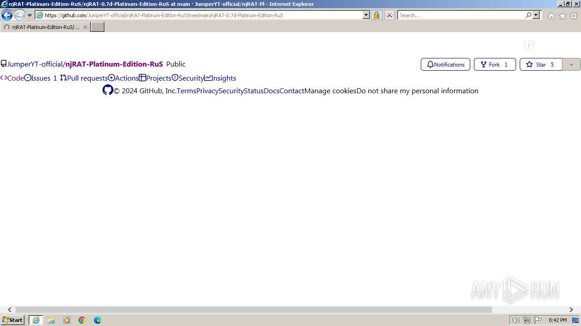This screenshot has height=326, width=581.
Task: Open recent pages dropdown beside Forward arrow
Action: 30,15
